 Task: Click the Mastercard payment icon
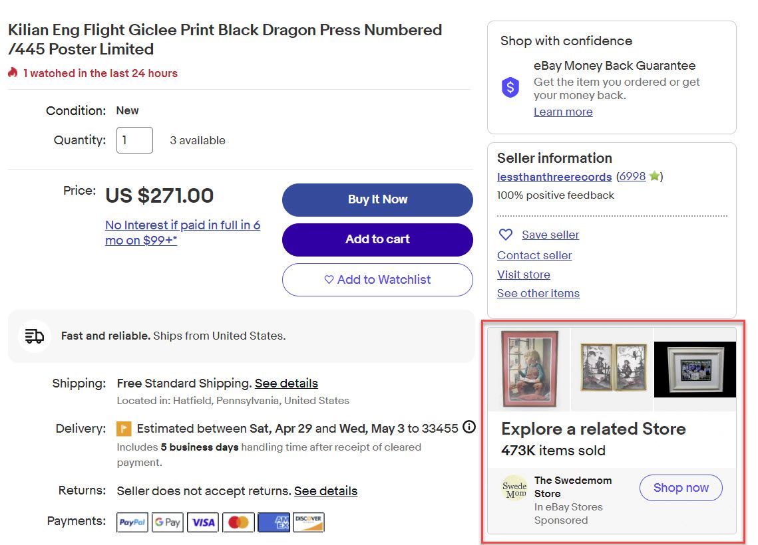[238, 522]
